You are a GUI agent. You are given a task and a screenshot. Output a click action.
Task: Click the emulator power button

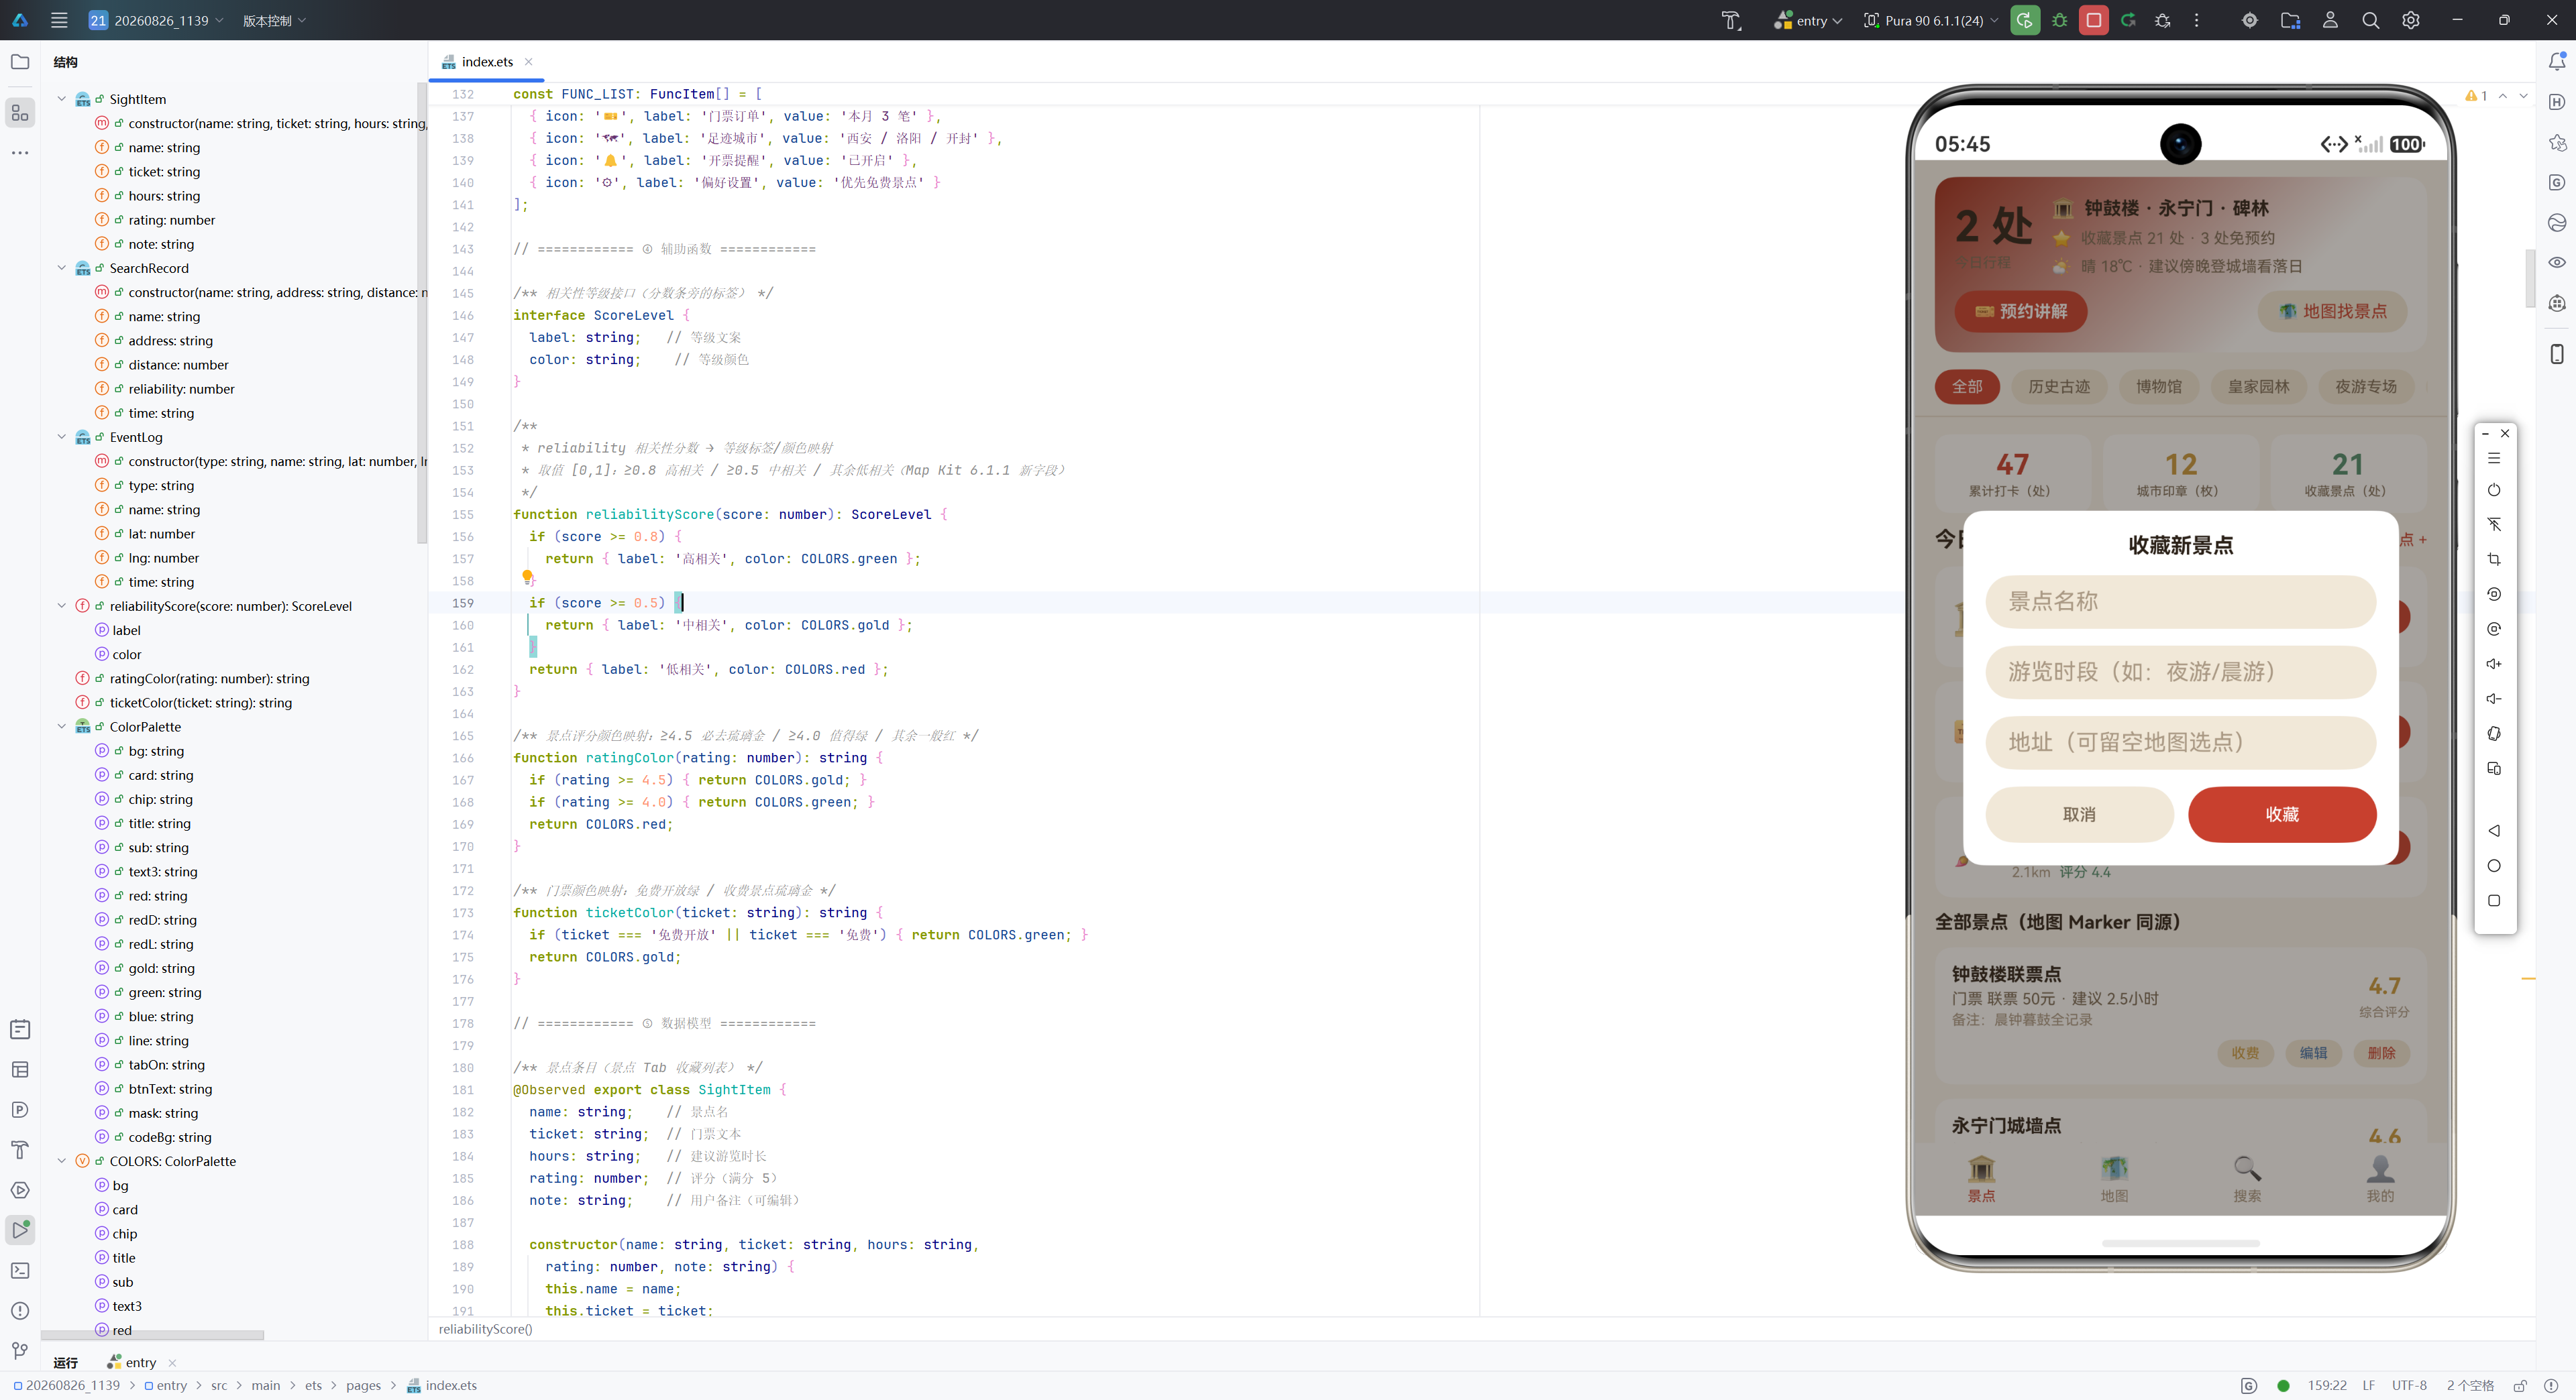click(2494, 489)
